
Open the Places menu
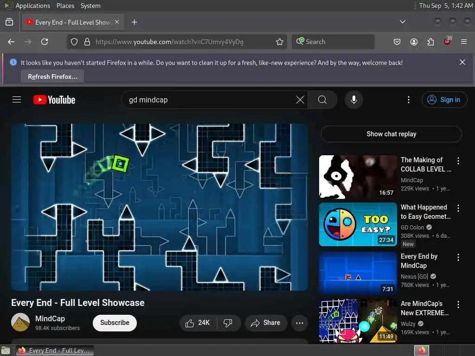[65, 6]
